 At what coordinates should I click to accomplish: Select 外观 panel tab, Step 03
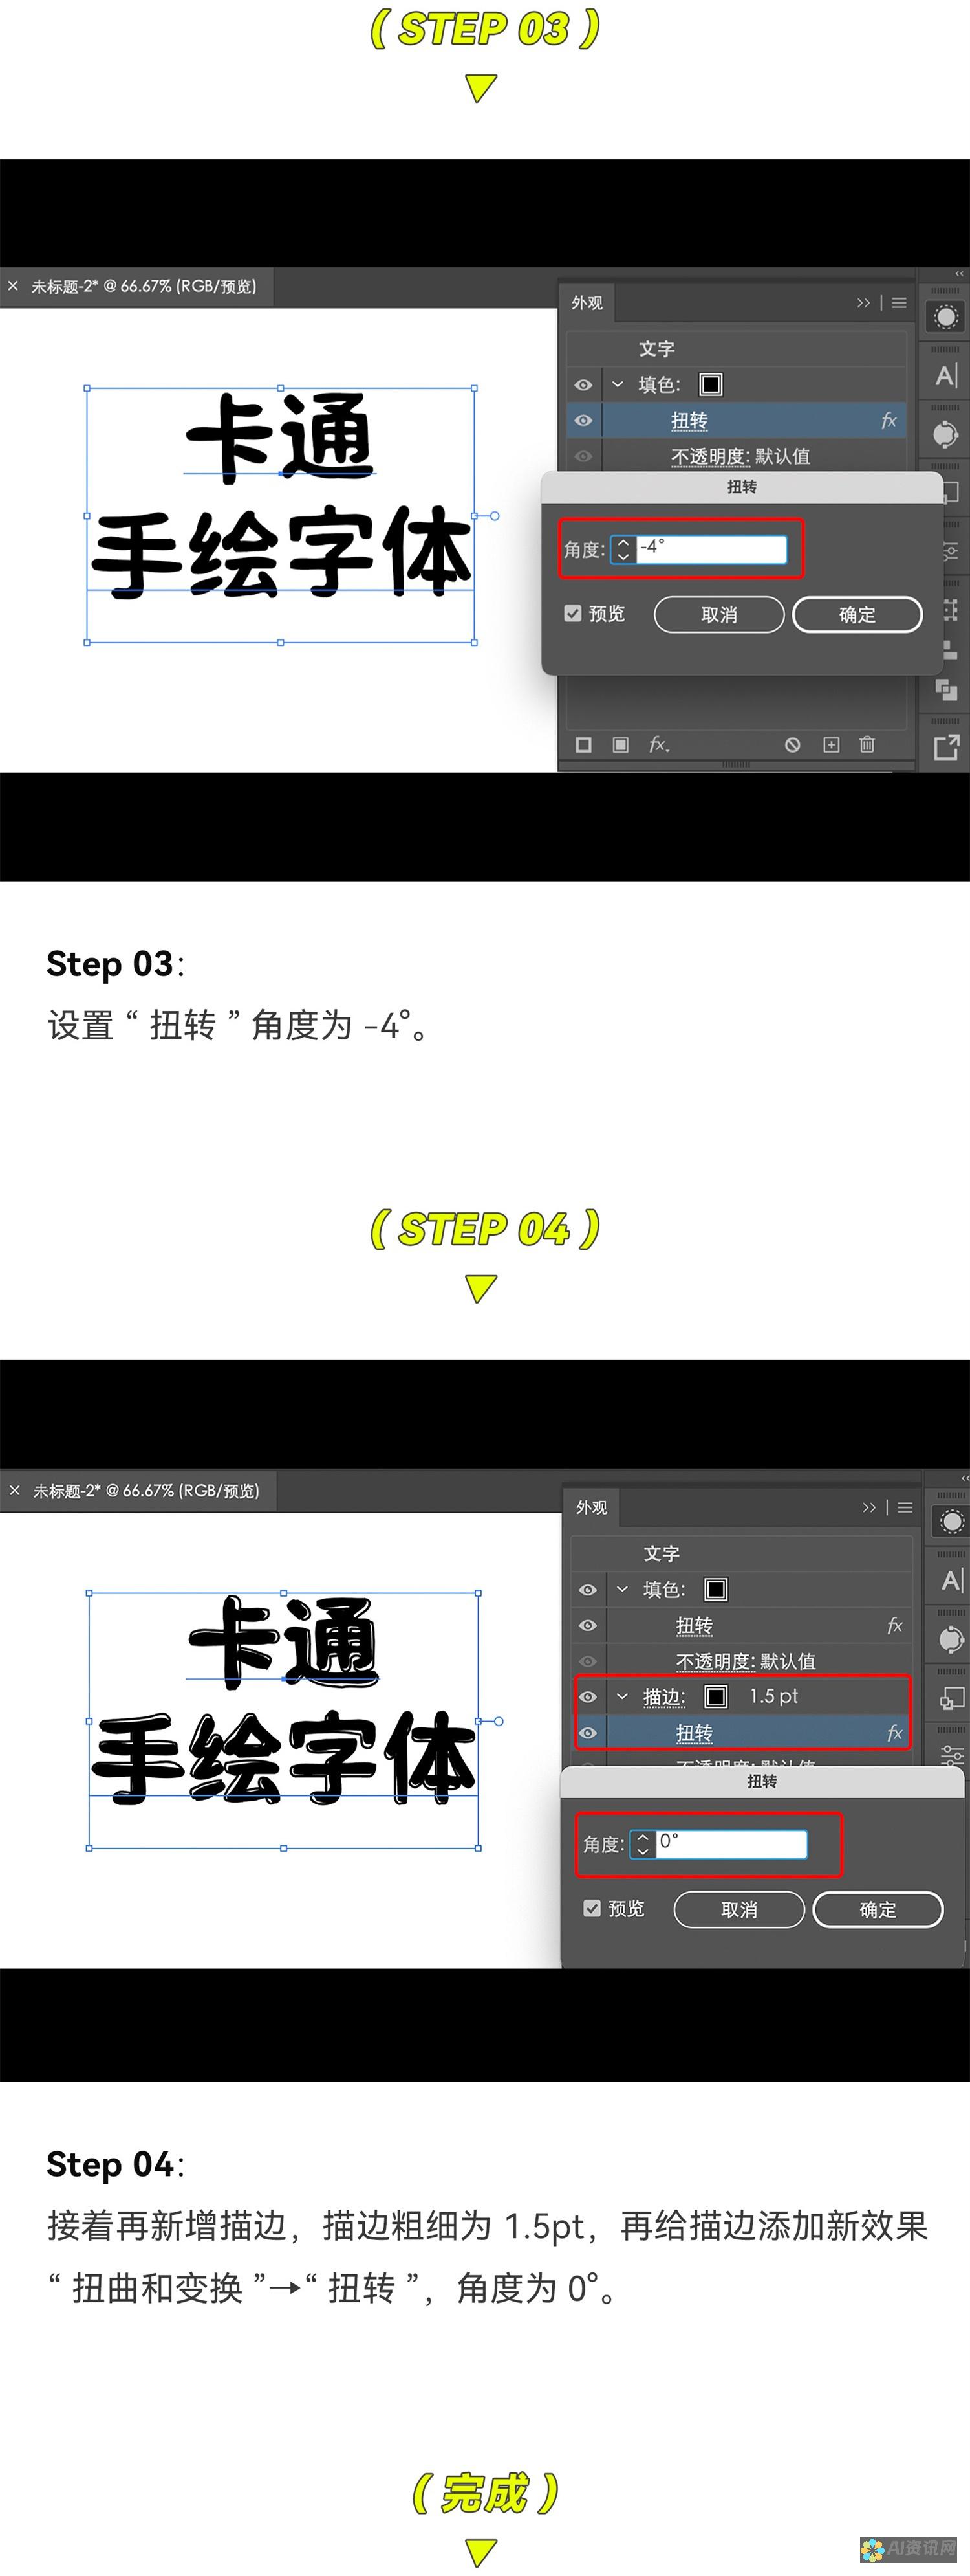click(x=587, y=303)
